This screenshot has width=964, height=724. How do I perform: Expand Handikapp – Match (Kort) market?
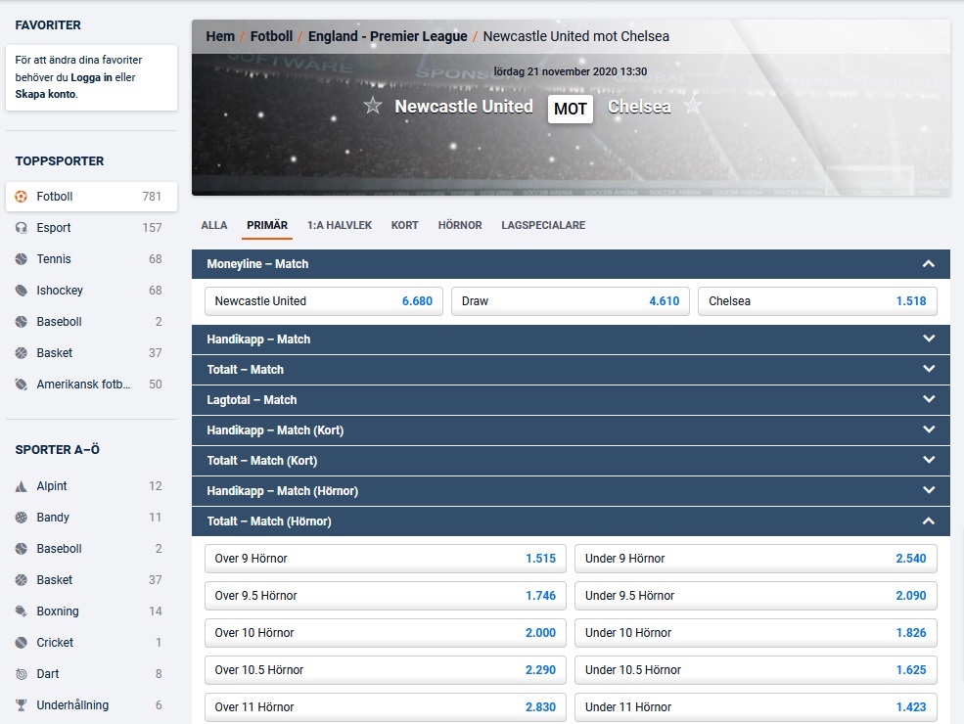(929, 430)
